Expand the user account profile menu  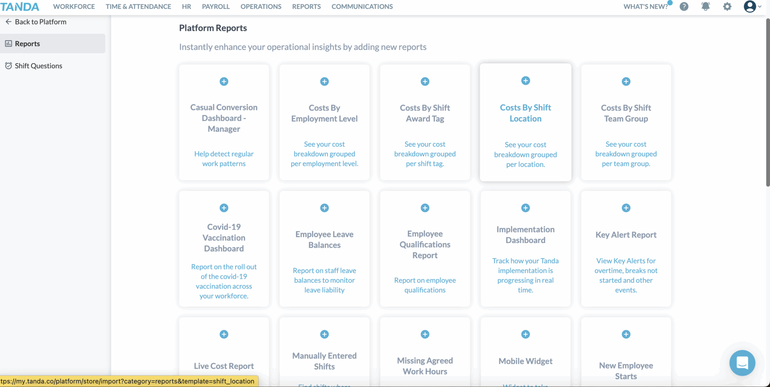coord(752,6)
